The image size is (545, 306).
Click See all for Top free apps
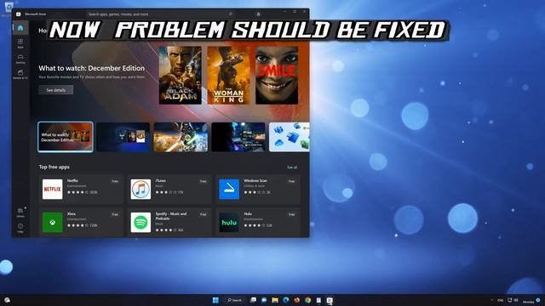292,167
